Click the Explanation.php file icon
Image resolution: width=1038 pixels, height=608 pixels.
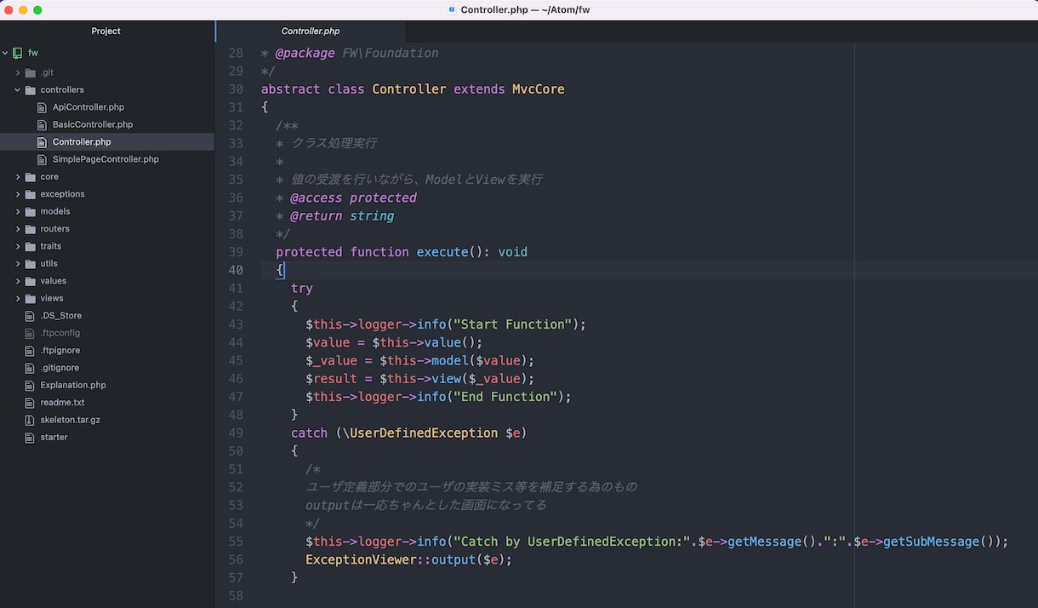click(x=31, y=385)
